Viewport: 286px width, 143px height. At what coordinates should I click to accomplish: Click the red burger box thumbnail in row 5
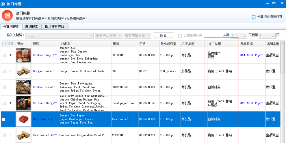[23, 119]
